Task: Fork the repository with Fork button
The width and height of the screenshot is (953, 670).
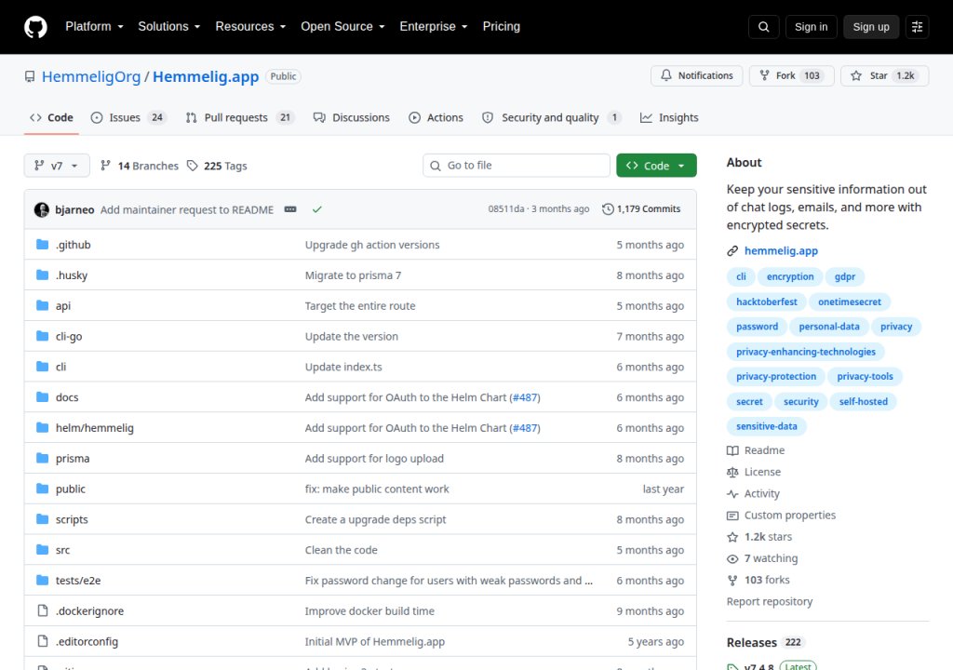Action: 791,76
